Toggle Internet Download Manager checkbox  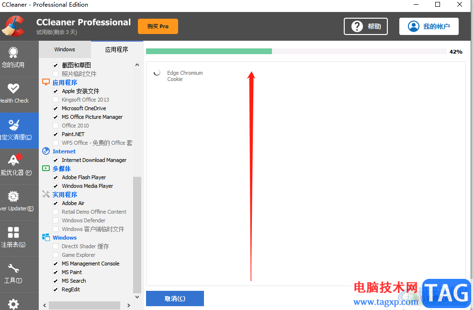tap(56, 160)
